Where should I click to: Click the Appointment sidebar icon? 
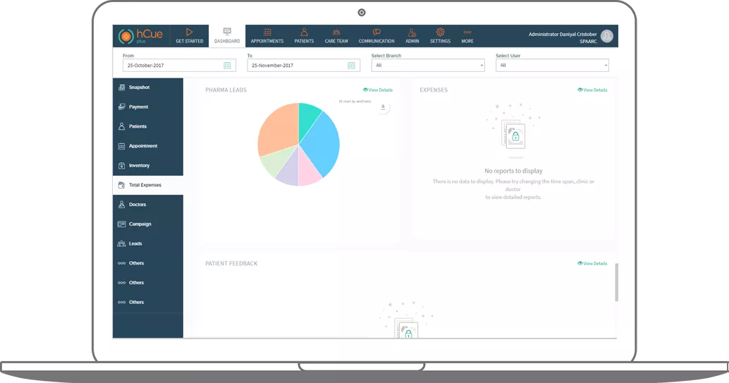point(121,146)
